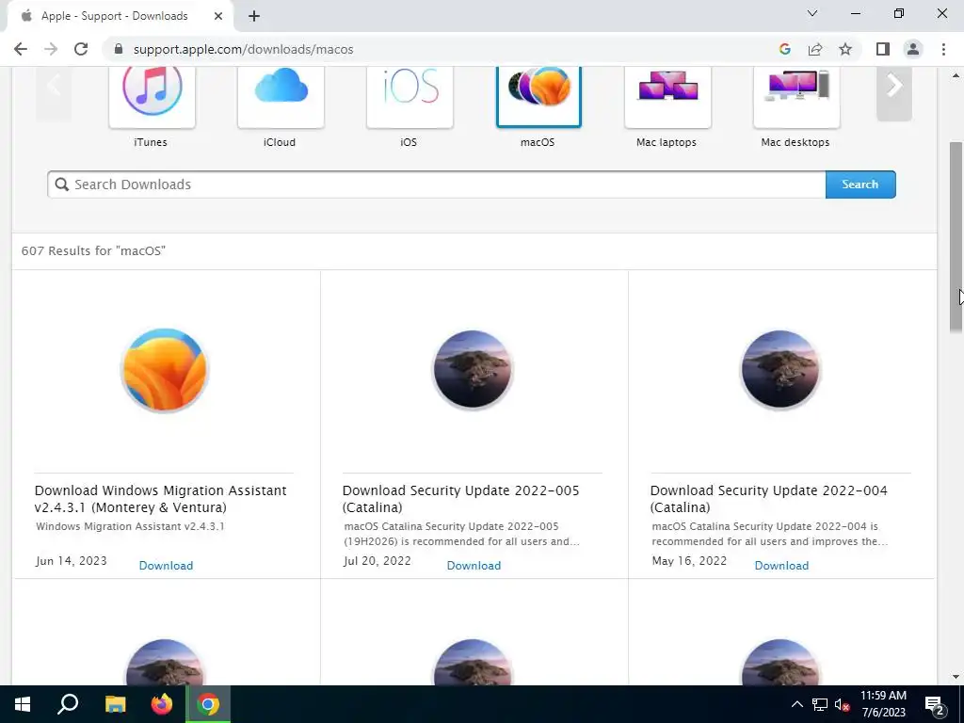Click Download link for Windows Migration Assistant
This screenshot has height=723, width=964.
[x=166, y=566]
